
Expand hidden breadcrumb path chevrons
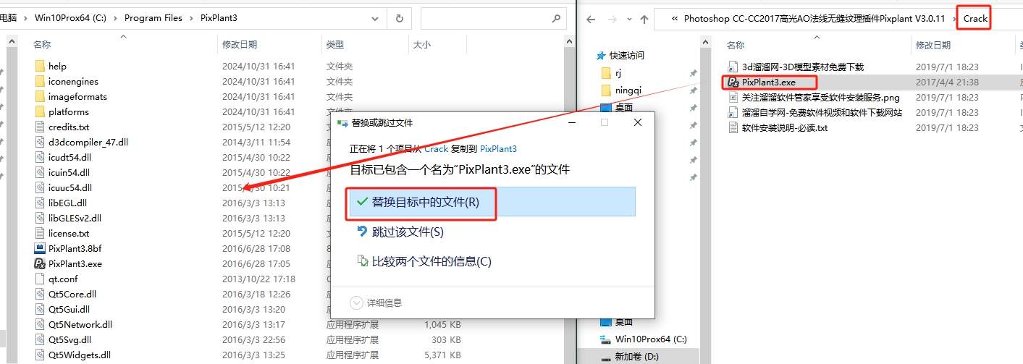pyautogui.click(x=675, y=19)
